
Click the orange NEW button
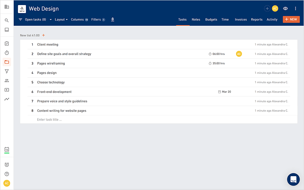click(291, 20)
